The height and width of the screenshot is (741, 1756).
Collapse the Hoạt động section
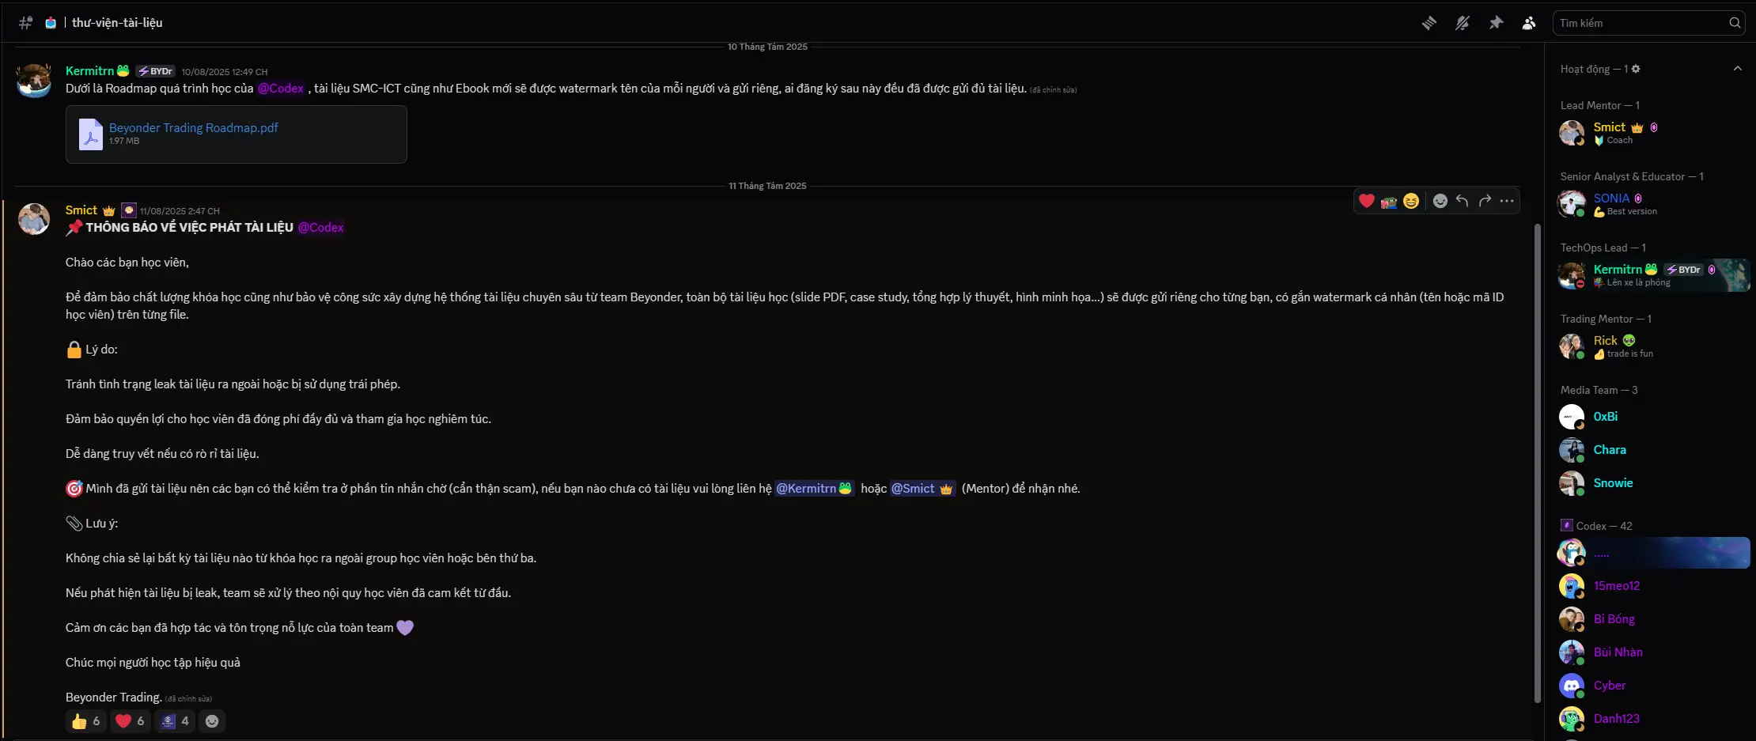tap(1737, 69)
